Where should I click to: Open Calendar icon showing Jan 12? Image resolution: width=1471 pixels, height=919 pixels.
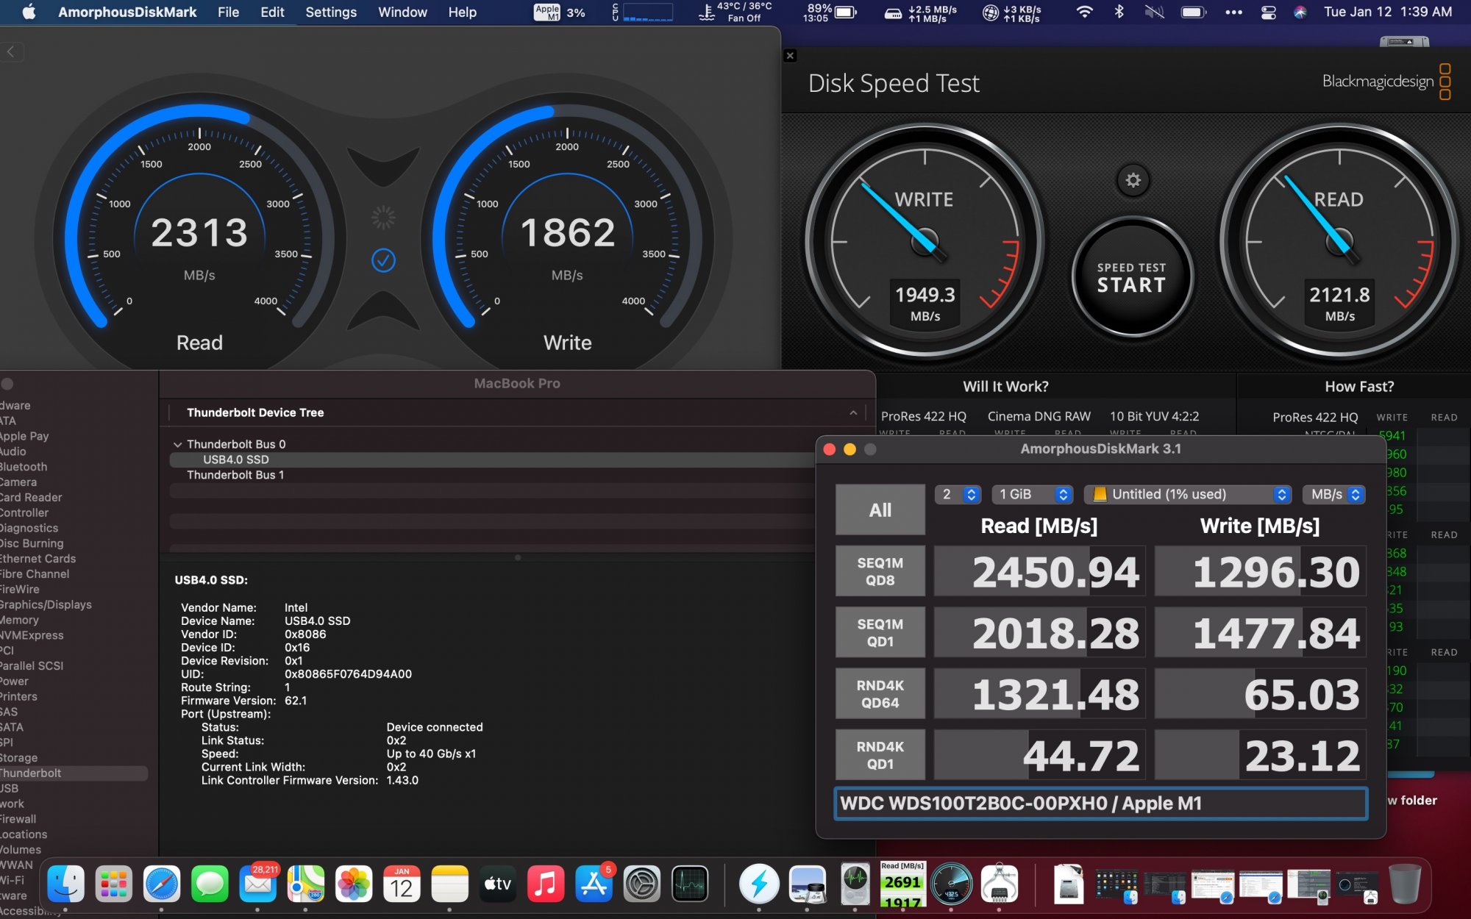point(402,884)
